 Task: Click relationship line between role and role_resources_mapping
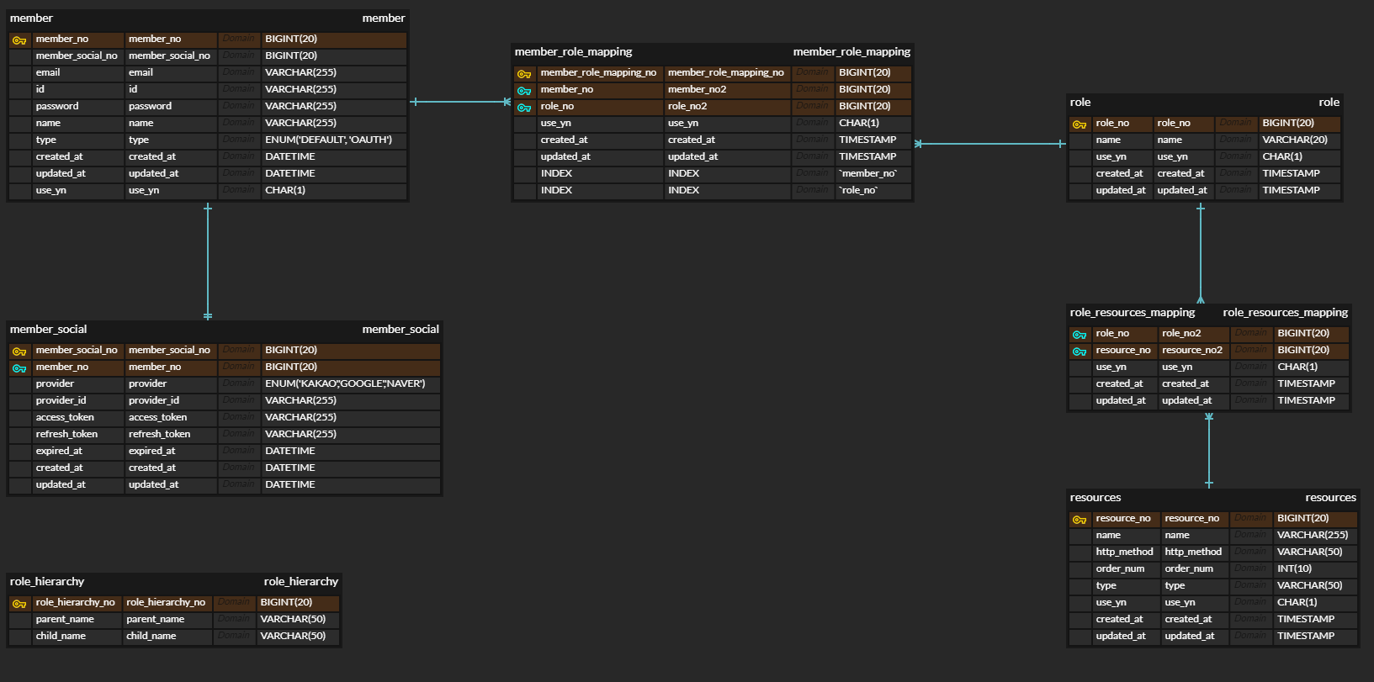[x=1201, y=253]
